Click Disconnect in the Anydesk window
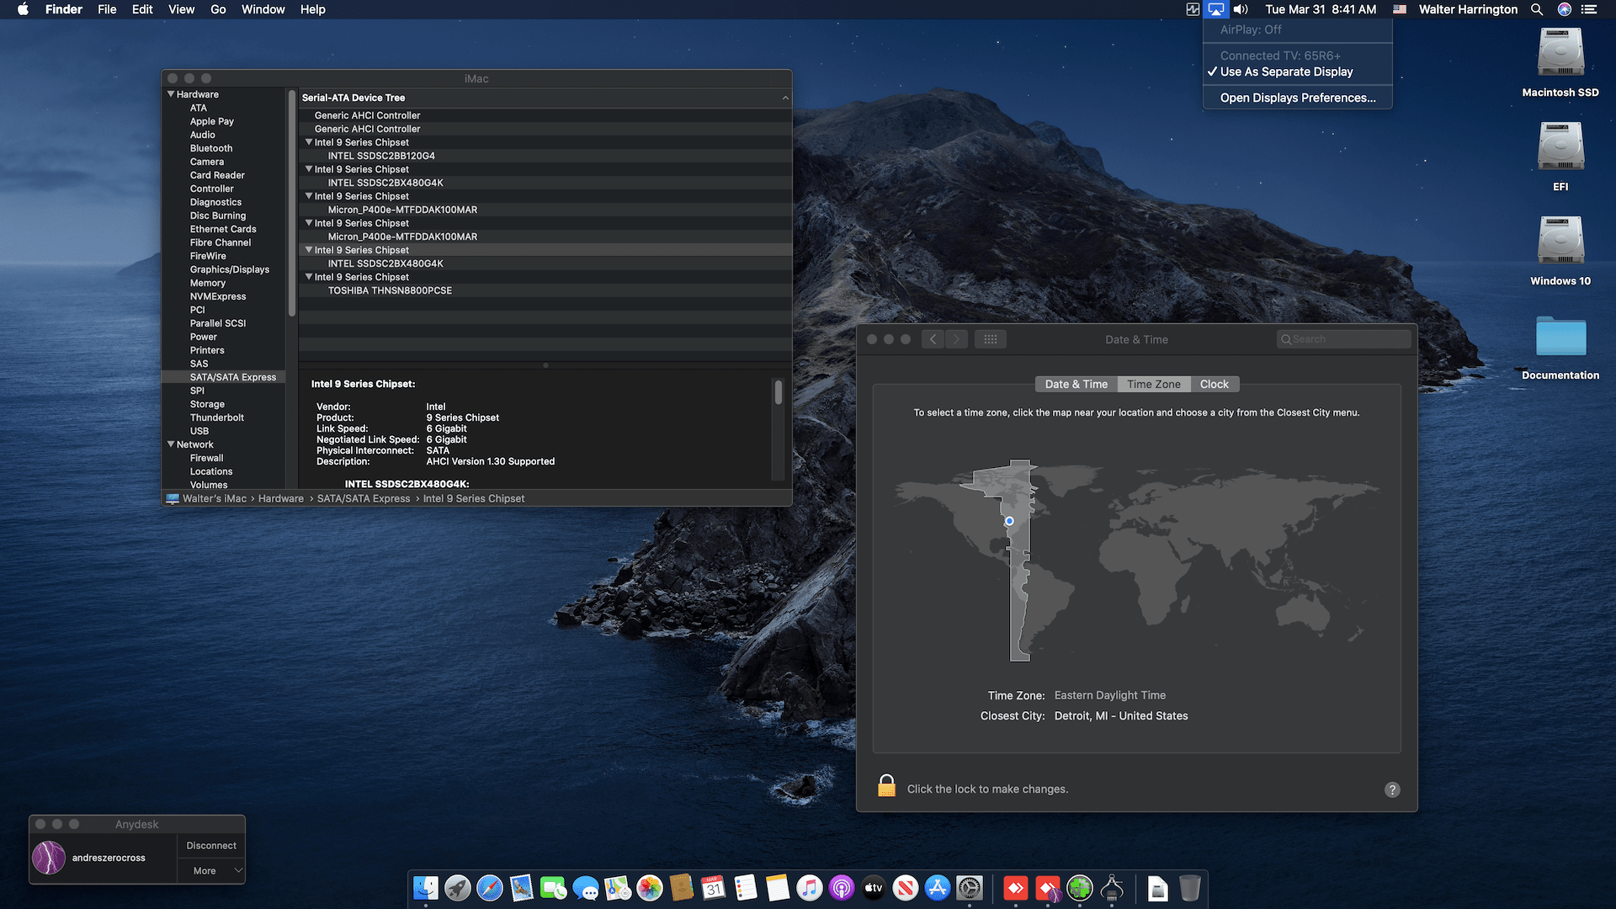This screenshot has width=1616, height=909. [211, 845]
